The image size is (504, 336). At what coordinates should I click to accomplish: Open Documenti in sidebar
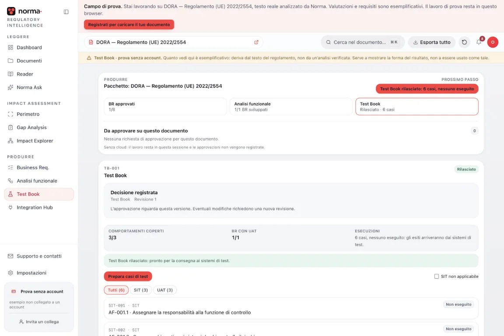[x=39, y=61]
